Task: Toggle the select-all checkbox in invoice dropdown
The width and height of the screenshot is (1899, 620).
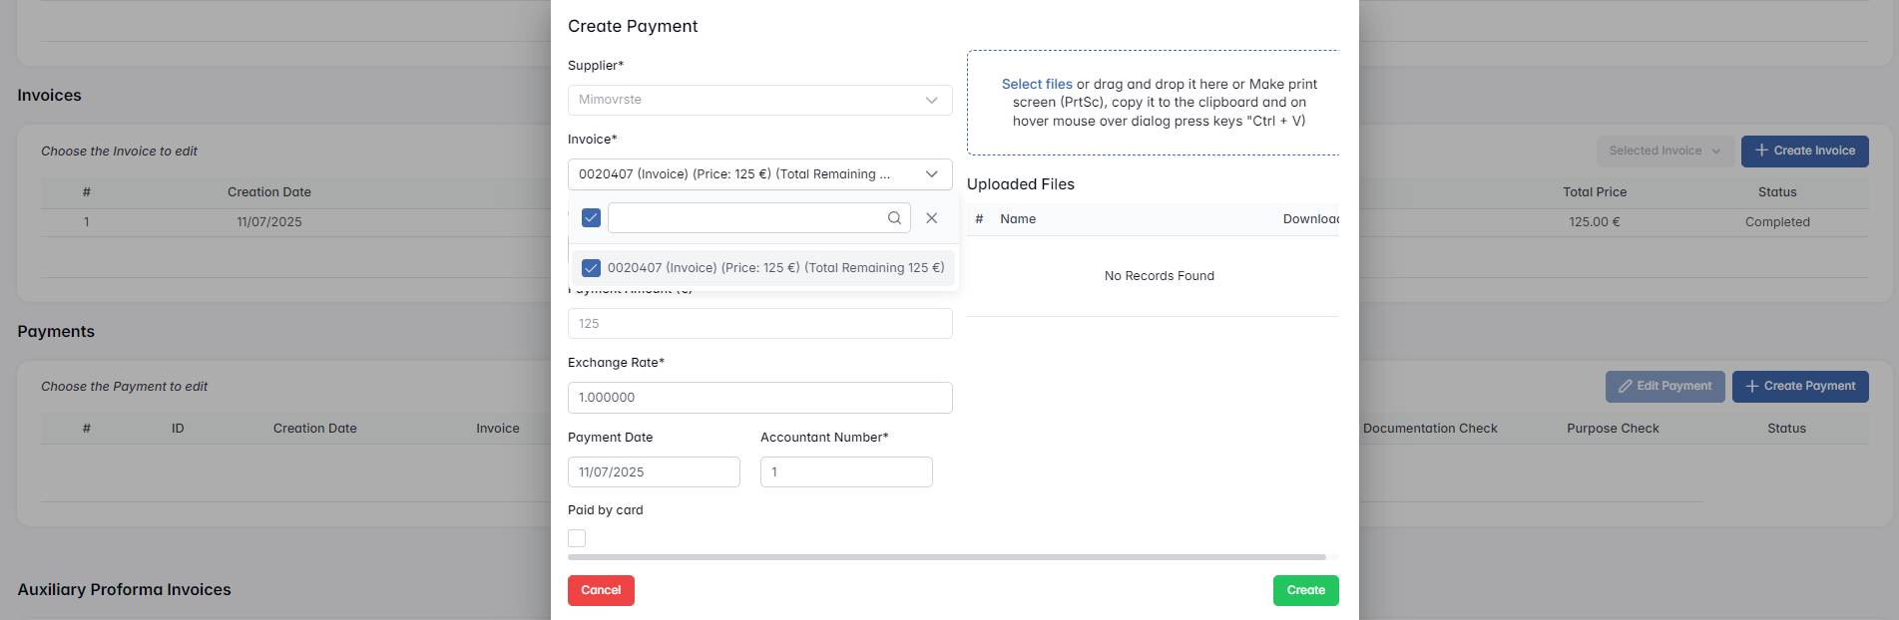Action: coord(591,218)
